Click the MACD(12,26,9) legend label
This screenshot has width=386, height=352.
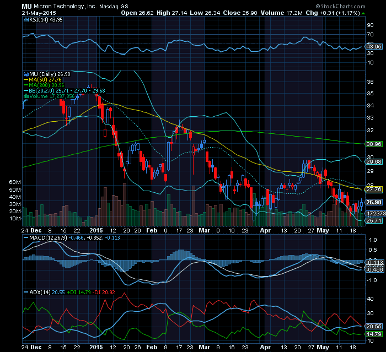(48, 238)
